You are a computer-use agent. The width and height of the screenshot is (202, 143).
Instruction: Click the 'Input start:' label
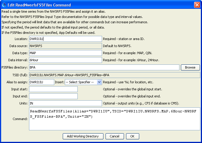(19, 89)
